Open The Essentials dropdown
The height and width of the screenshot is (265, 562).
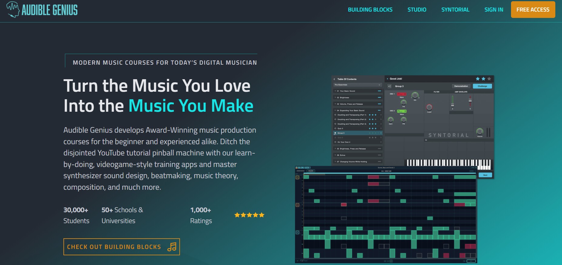[x=357, y=85]
